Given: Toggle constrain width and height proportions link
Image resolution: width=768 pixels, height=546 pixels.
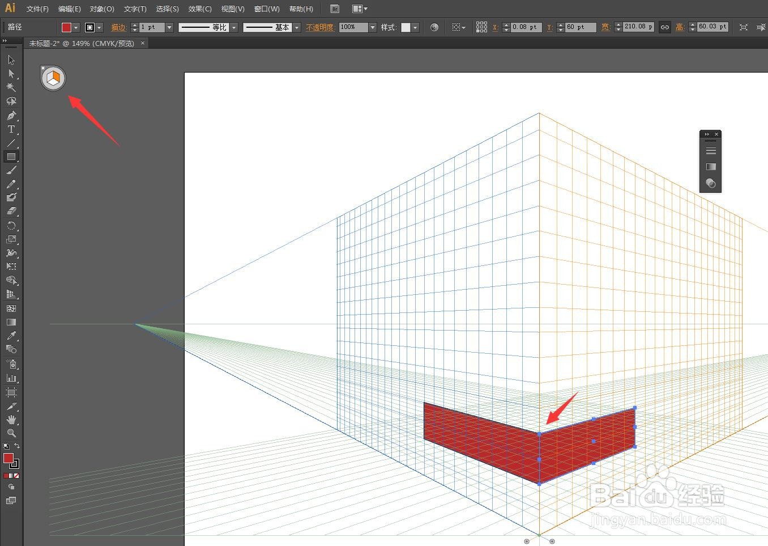Looking at the screenshot, I should [665, 27].
